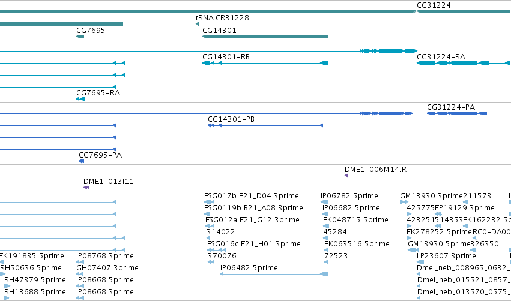Select the CG7695 gene arrow
511x301 pixels.
tap(80, 37)
